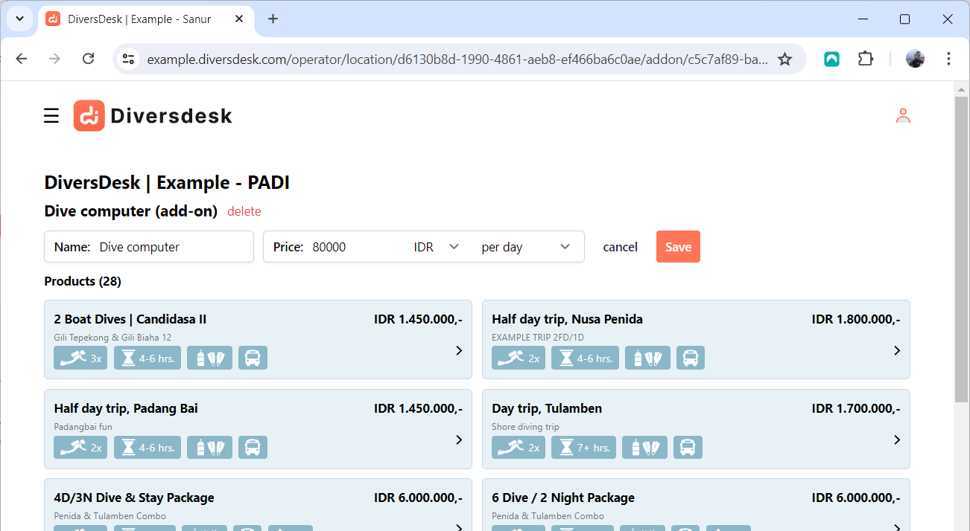The height and width of the screenshot is (531, 970).
Task: Click dives count icon on 2 Boat Dives card
Action: coord(80,358)
